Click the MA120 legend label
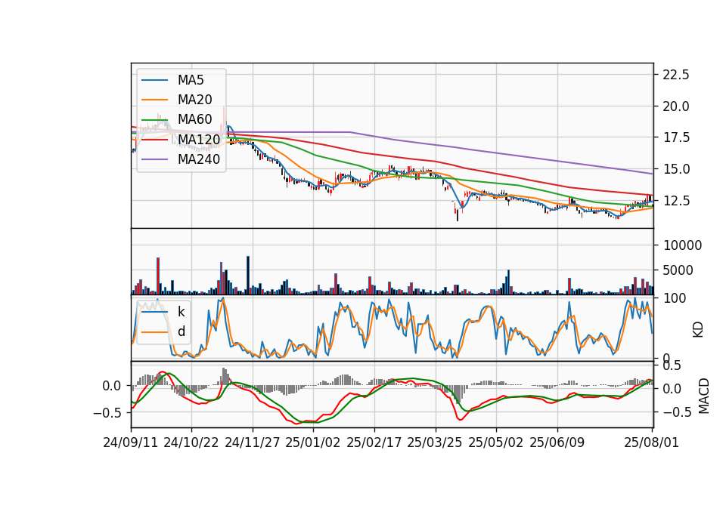Image resolution: width=726 pixels, height=521 pixels. [199, 139]
